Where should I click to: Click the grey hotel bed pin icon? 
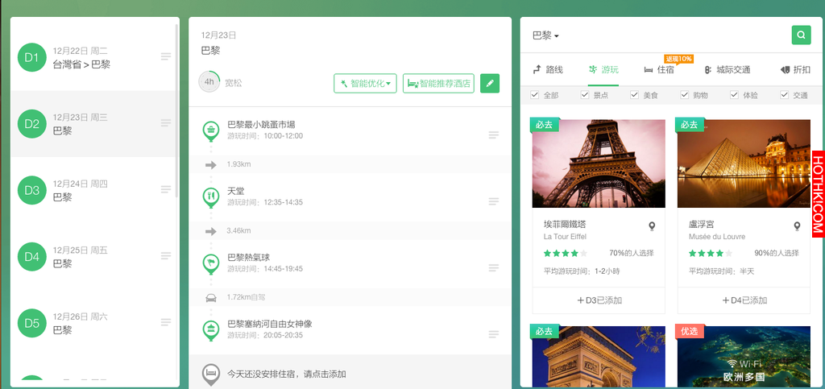click(x=211, y=375)
